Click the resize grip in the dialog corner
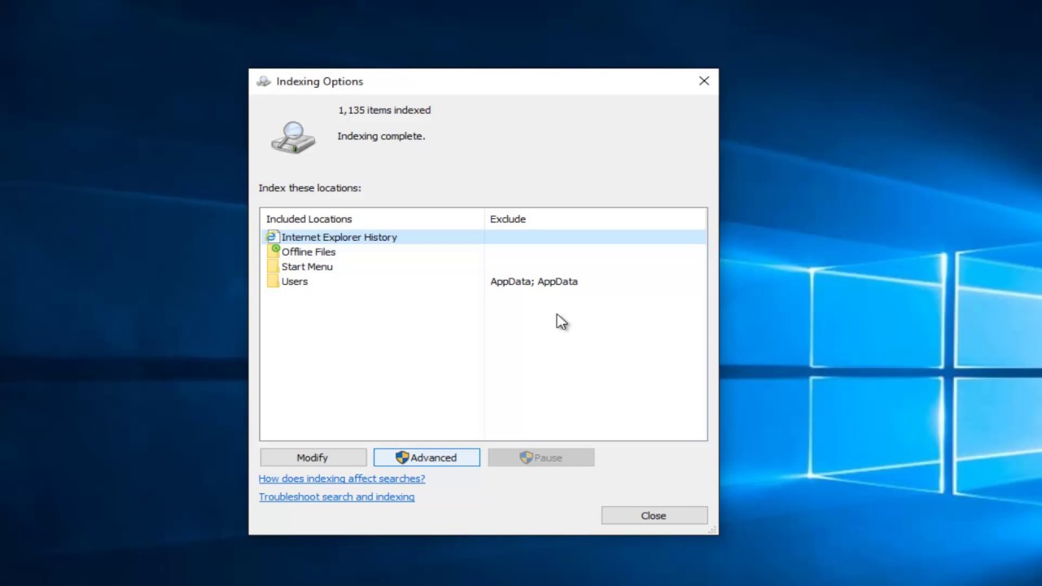Screen dimensions: 1042x586 pos(713,530)
